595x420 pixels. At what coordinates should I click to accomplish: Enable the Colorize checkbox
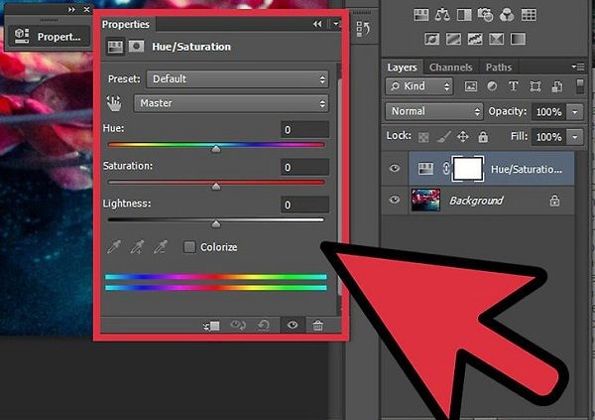(187, 246)
